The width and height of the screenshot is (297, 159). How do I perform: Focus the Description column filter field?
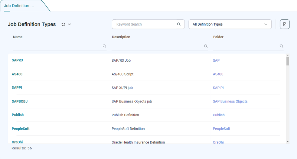click(x=158, y=46)
